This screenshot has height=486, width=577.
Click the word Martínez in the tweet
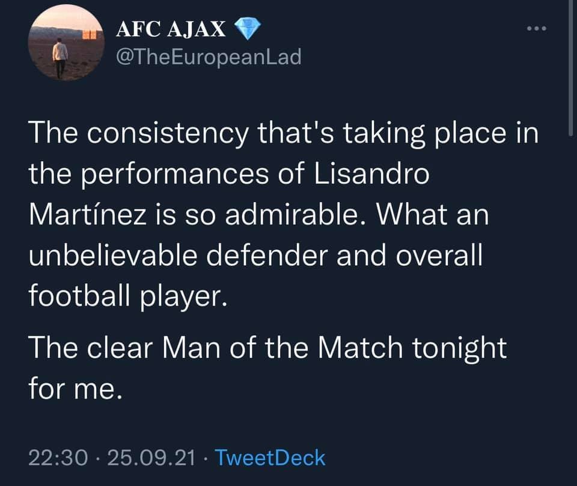click(x=88, y=214)
